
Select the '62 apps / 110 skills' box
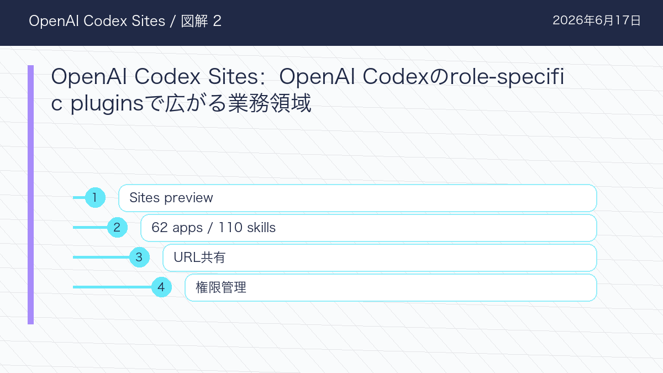point(369,228)
